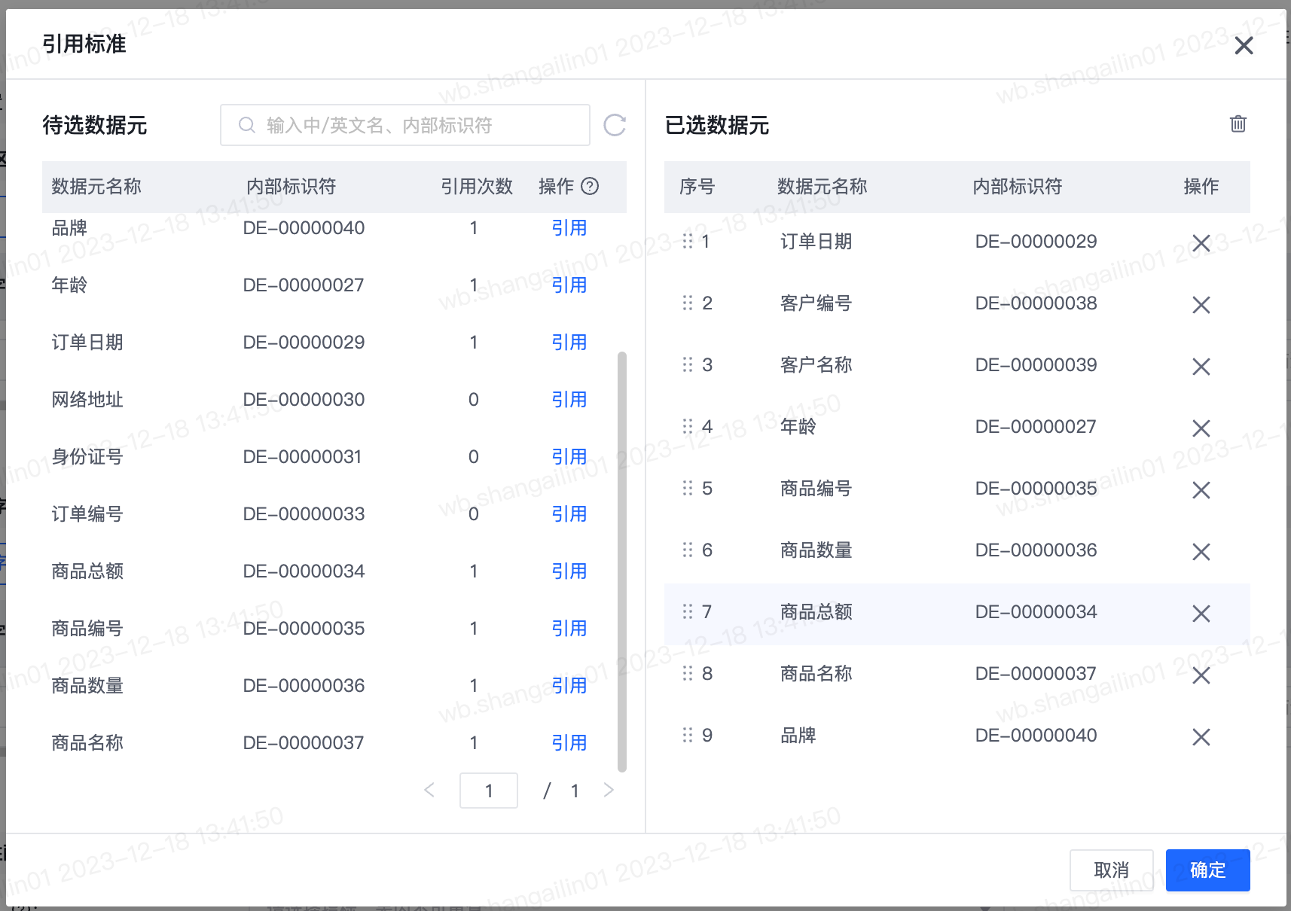1291x911 pixels.
Task: Remove 商品总额 from selected list
Action: (x=1201, y=614)
